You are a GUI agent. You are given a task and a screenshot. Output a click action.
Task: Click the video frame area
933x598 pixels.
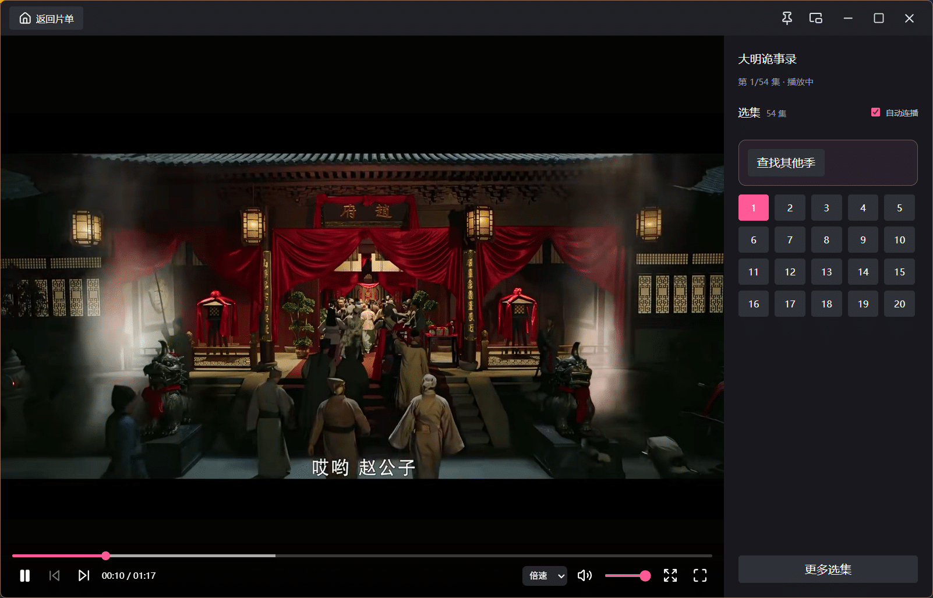click(x=362, y=316)
